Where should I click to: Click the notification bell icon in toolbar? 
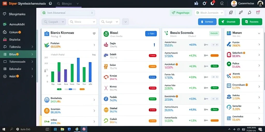click(249, 12)
